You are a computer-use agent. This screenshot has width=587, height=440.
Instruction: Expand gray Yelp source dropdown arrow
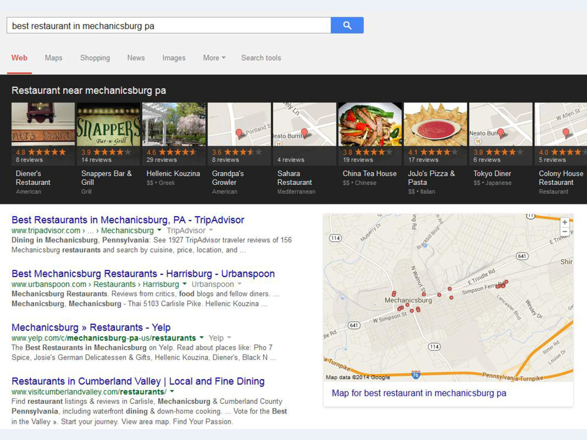point(229,337)
